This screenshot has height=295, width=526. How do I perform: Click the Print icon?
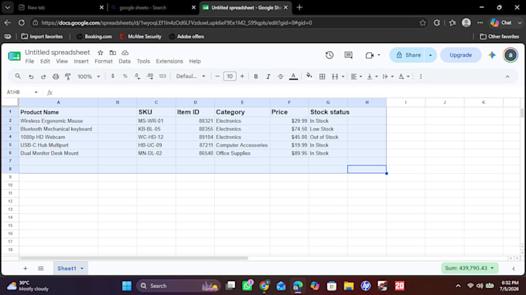pyautogui.click(x=56, y=76)
